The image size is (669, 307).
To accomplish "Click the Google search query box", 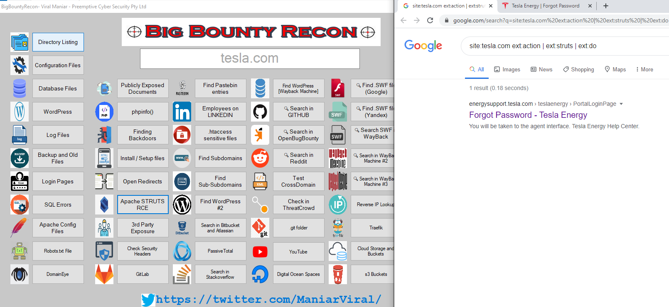I will click(x=565, y=46).
